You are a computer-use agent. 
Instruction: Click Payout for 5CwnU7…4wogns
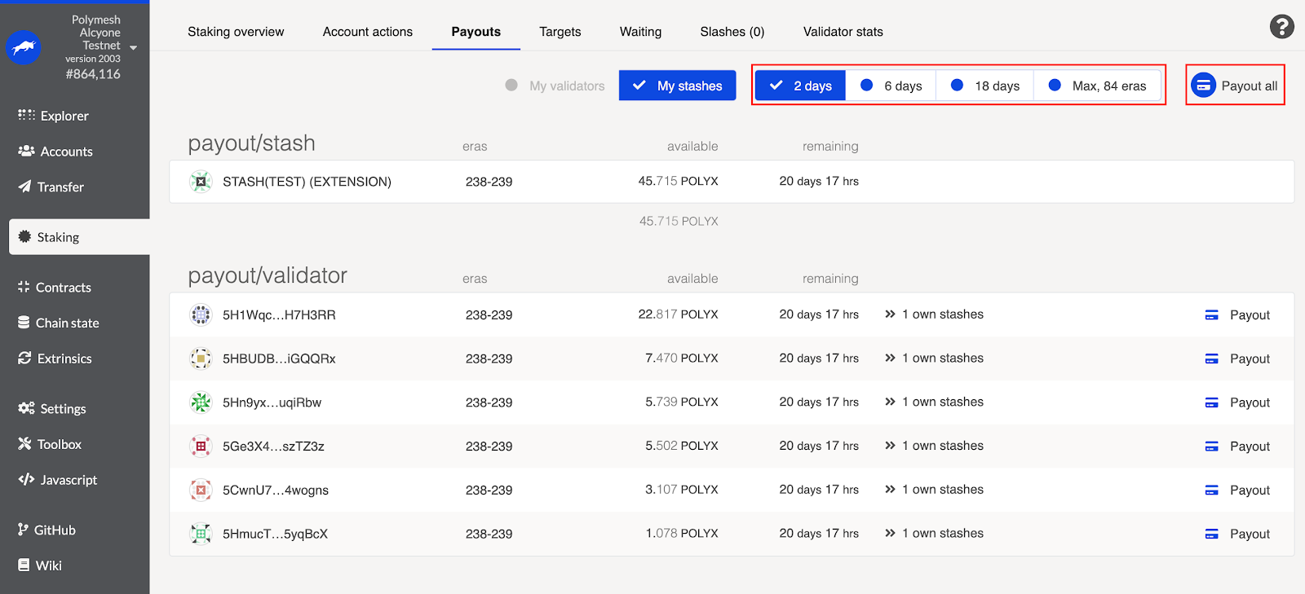1237,491
